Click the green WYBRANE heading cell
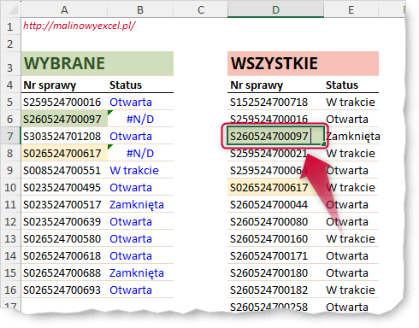The image size is (419, 328). click(x=97, y=63)
